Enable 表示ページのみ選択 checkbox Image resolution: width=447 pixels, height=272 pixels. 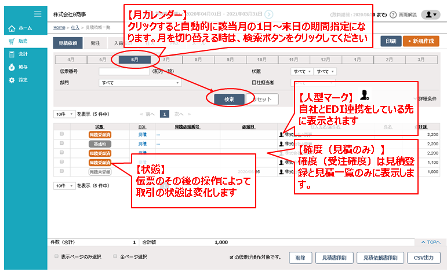56,256
